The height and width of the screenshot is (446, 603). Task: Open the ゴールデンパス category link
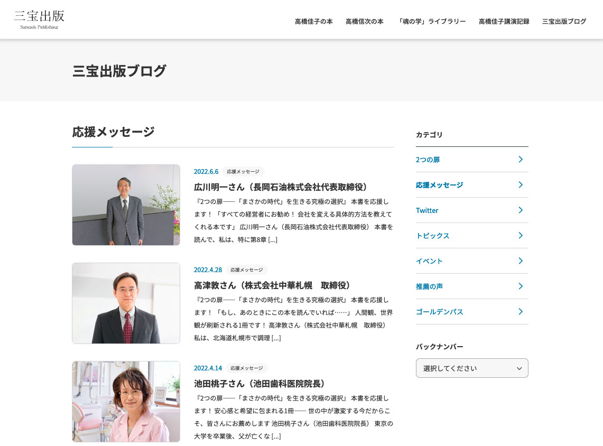coord(439,312)
